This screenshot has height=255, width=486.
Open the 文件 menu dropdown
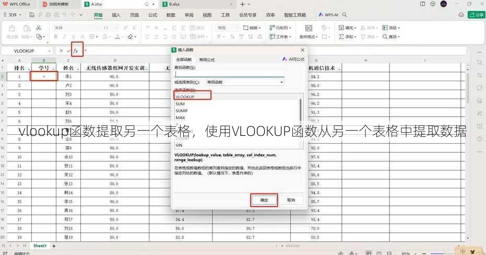tap(13, 15)
